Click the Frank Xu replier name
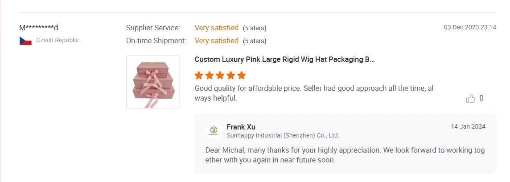 (x=241, y=127)
